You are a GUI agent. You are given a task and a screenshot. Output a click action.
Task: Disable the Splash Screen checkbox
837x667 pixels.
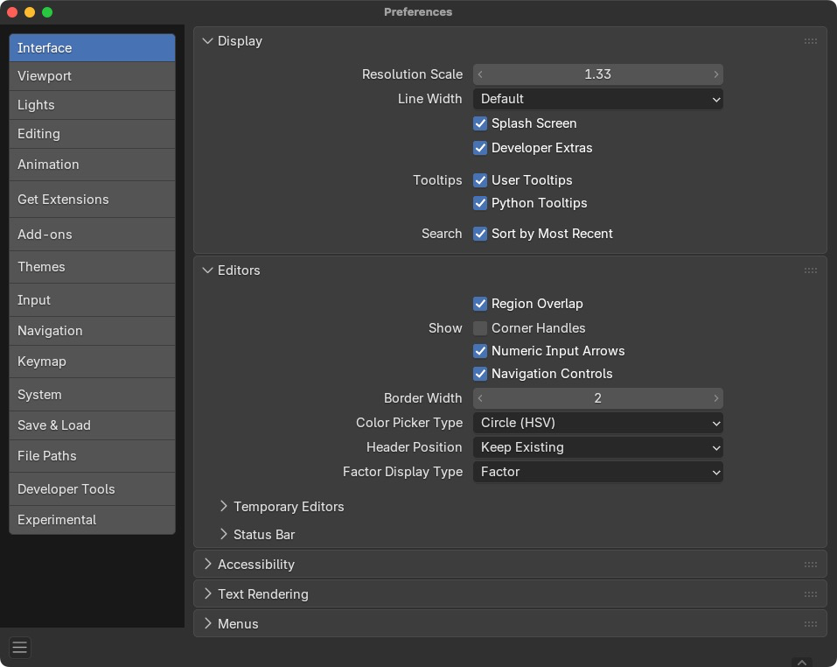(x=480, y=123)
